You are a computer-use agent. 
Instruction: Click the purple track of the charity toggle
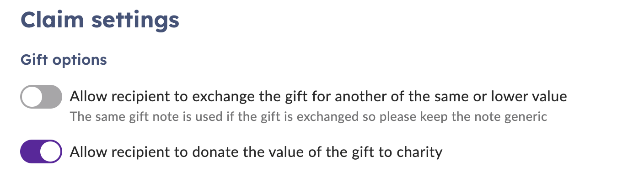click(30, 151)
